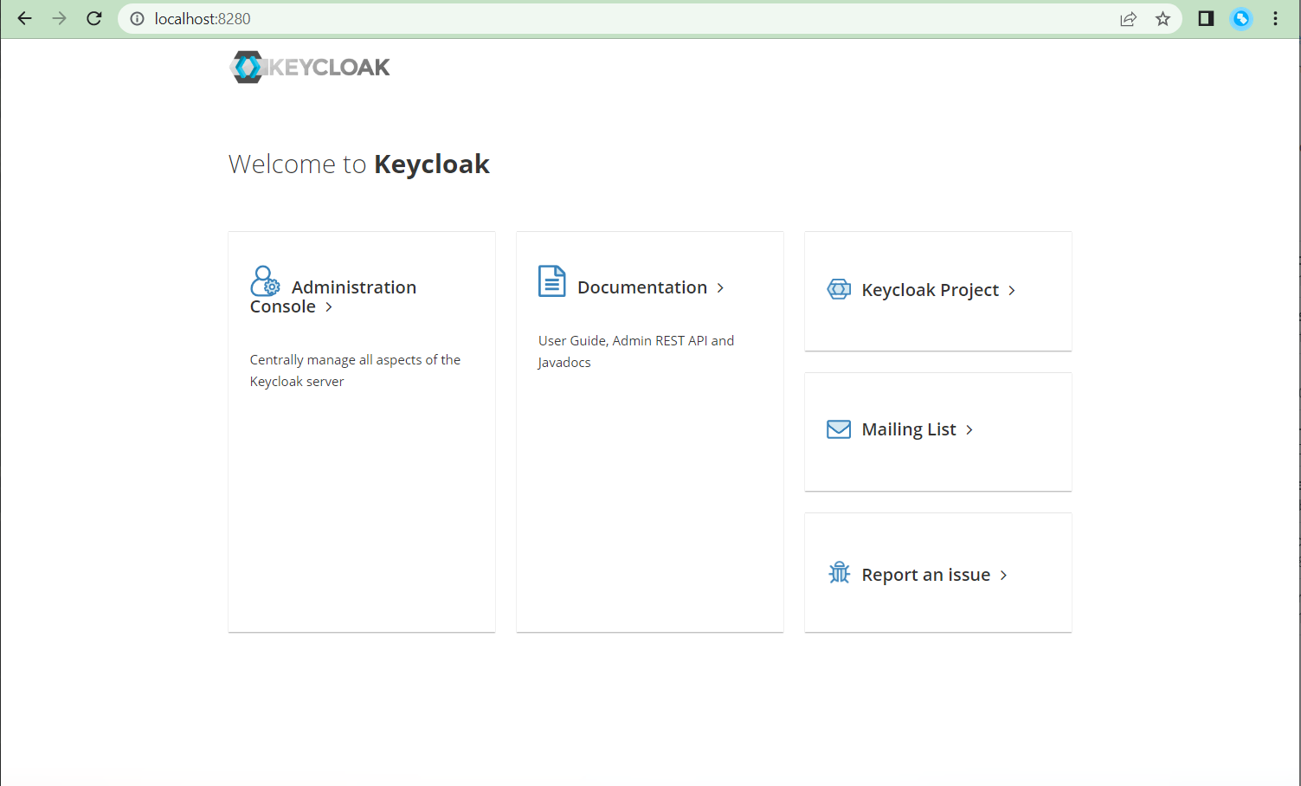Click the chevron after Administration Console
The height and width of the screenshot is (786, 1301).
point(329,307)
